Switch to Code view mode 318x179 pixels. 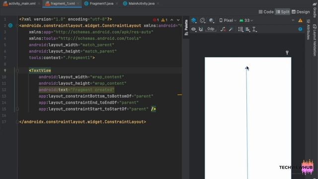point(266,12)
